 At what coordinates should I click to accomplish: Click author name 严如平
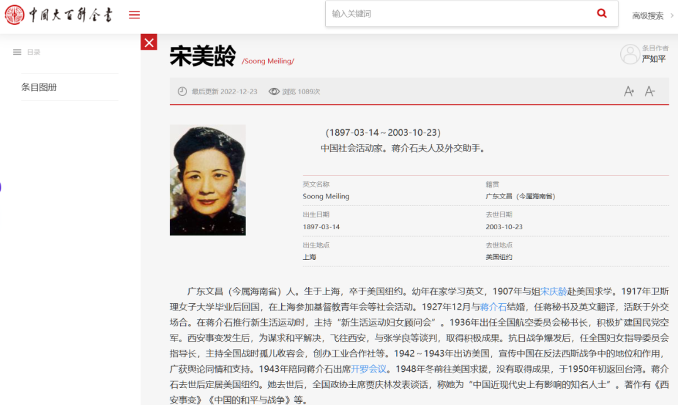[x=653, y=58]
